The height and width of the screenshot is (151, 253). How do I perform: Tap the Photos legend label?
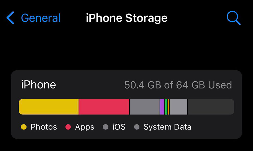pyautogui.click(x=44, y=127)
